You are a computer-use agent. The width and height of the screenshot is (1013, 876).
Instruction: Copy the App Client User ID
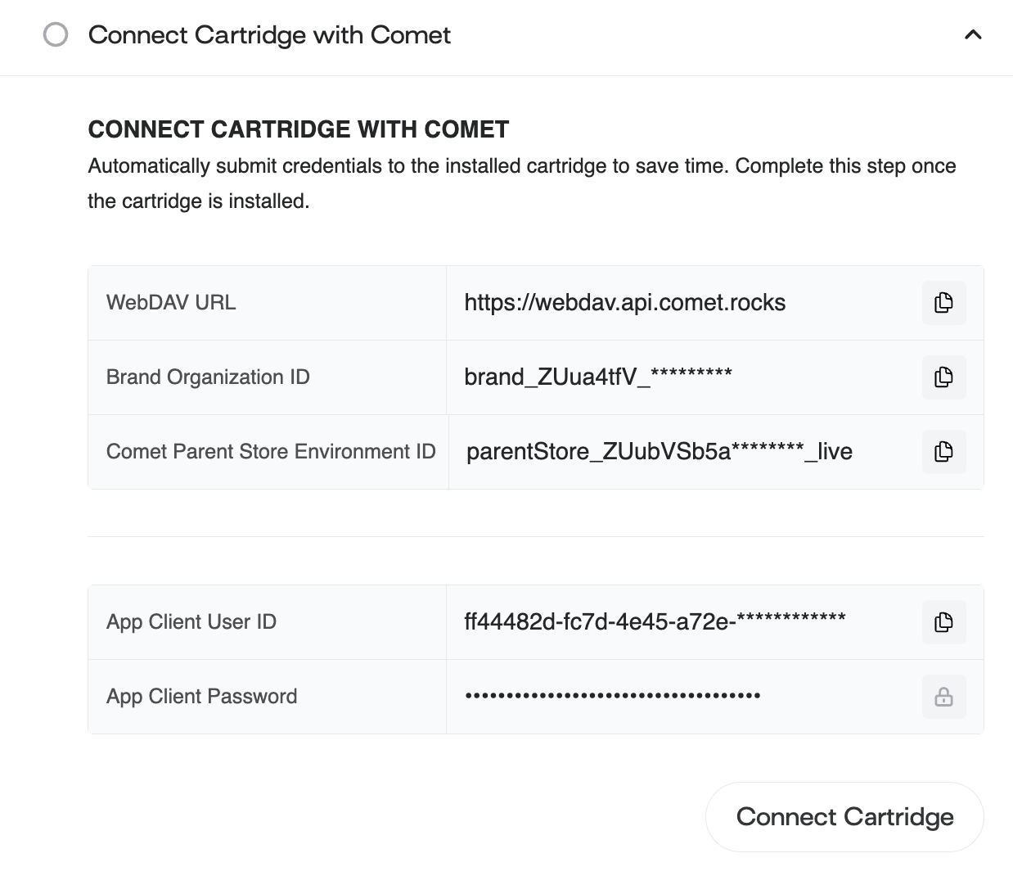point(943,622)
